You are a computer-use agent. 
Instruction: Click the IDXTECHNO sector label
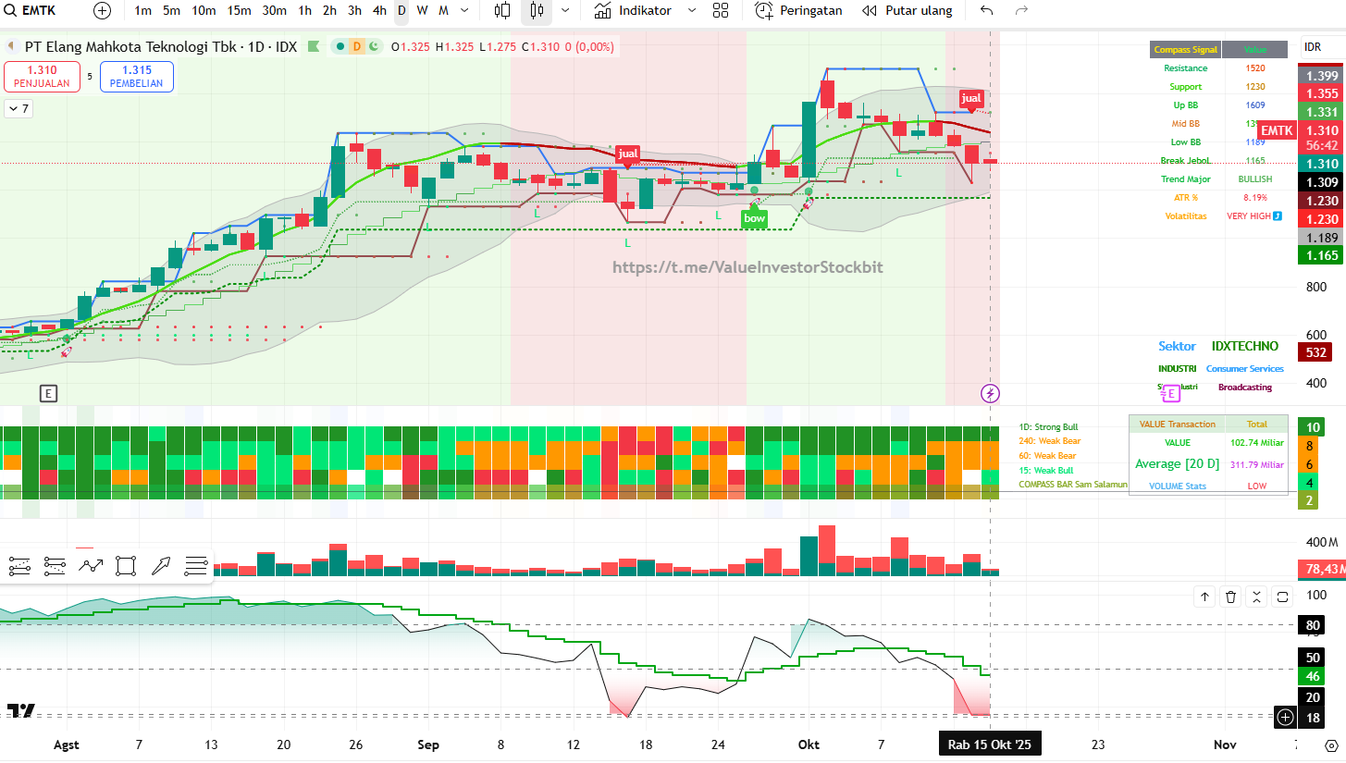click(1244, 347)
